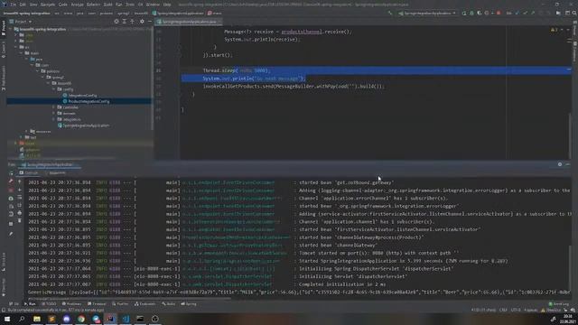This screenshot has height=325, width=578.
Task: Open the Navigate menu
Action: coord(48,5)
